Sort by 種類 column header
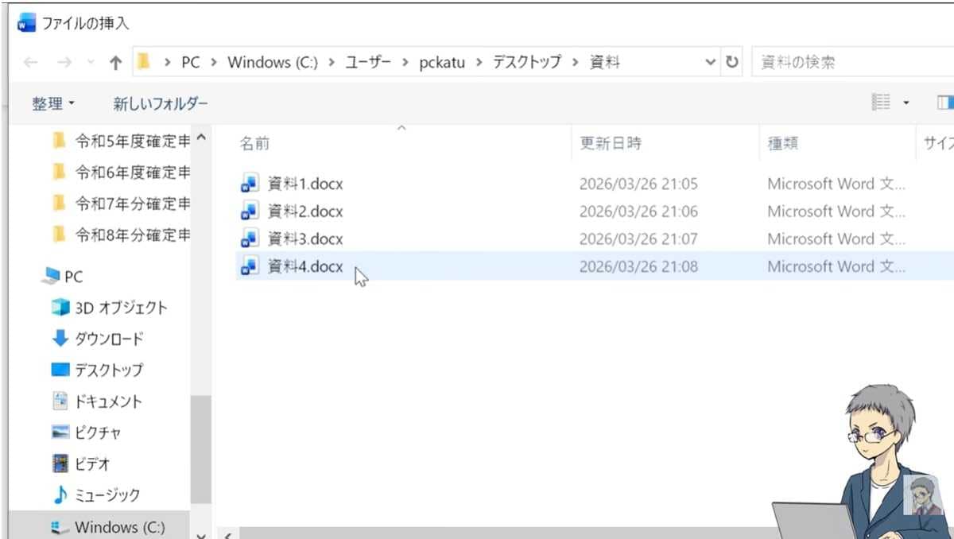The width and height of the screenshot is (954, 539). click(782, 144)
